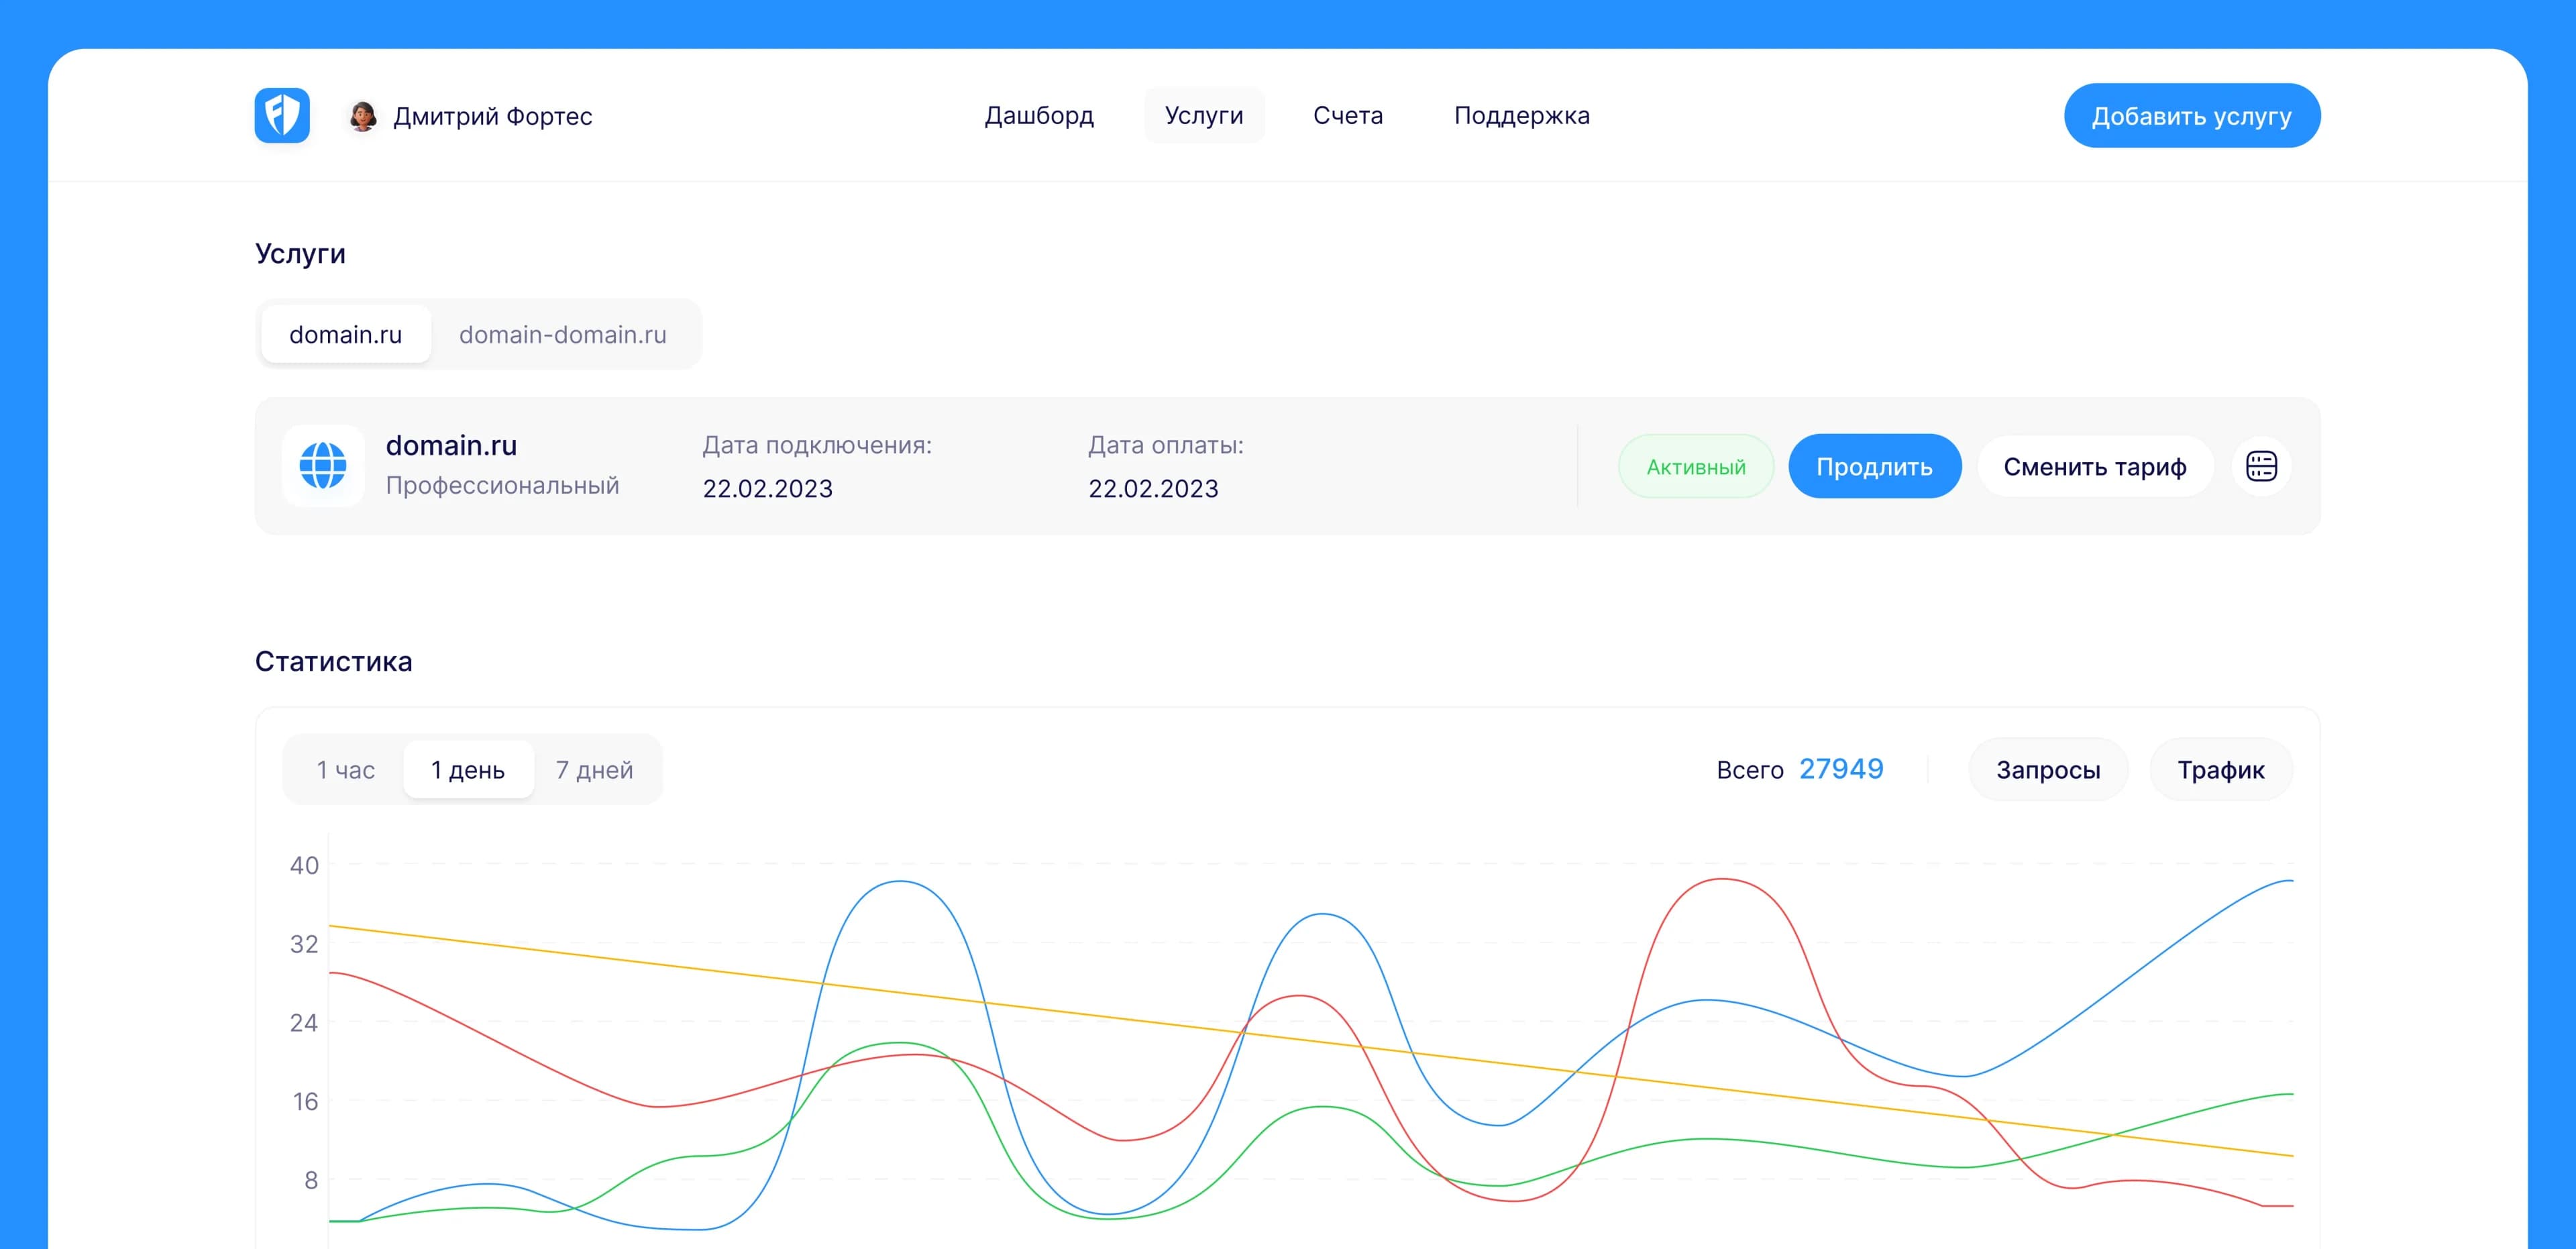Click the globe icon beside domain.ru
2576x1249 pixels.
[323, 466]
